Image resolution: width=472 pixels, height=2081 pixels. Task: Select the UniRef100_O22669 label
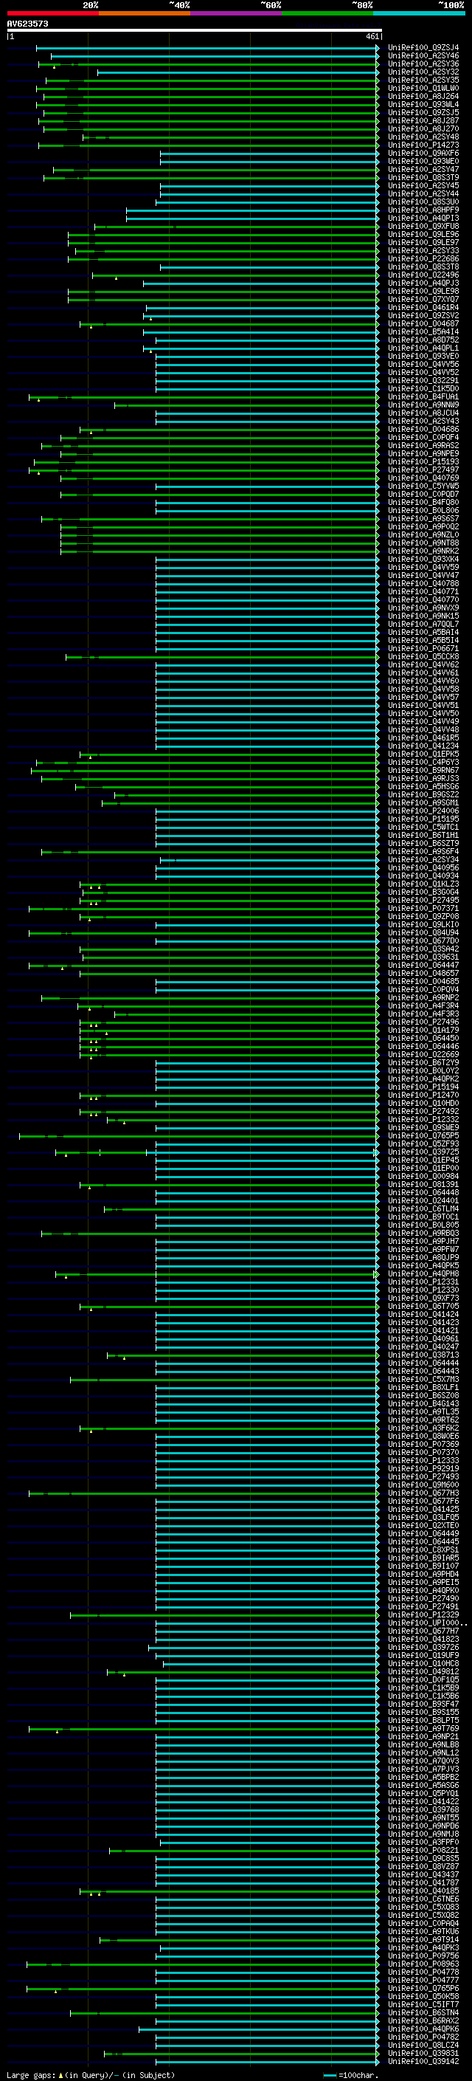[x=423, y=1055]
